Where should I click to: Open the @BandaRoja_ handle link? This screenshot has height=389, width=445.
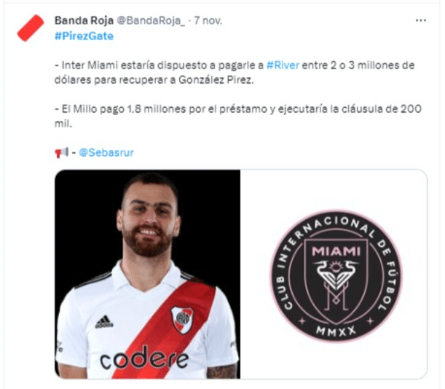point(151,20)
